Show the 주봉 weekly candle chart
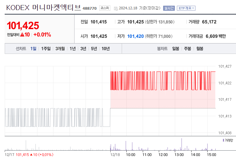The width and height of the screenshot is (236, 161). pyautogui.click(x=188, y=49)
